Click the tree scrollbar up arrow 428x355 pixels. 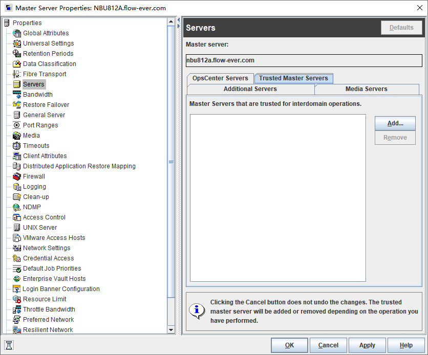pyautogui.click(x=171, y=21)
